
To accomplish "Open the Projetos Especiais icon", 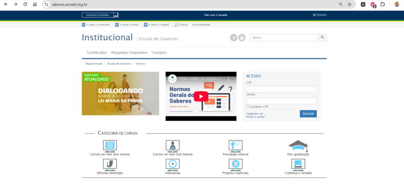I will click(236, 165).
